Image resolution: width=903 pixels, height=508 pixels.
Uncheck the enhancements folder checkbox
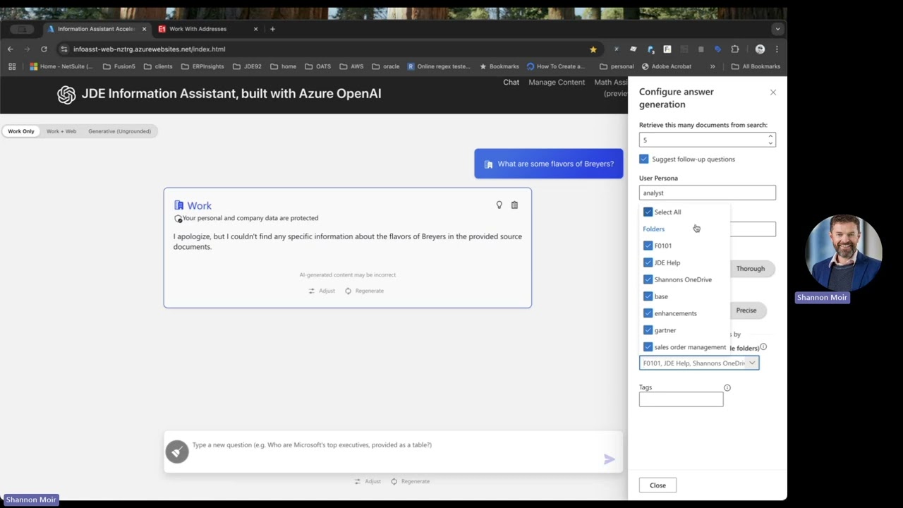(648, 313)
